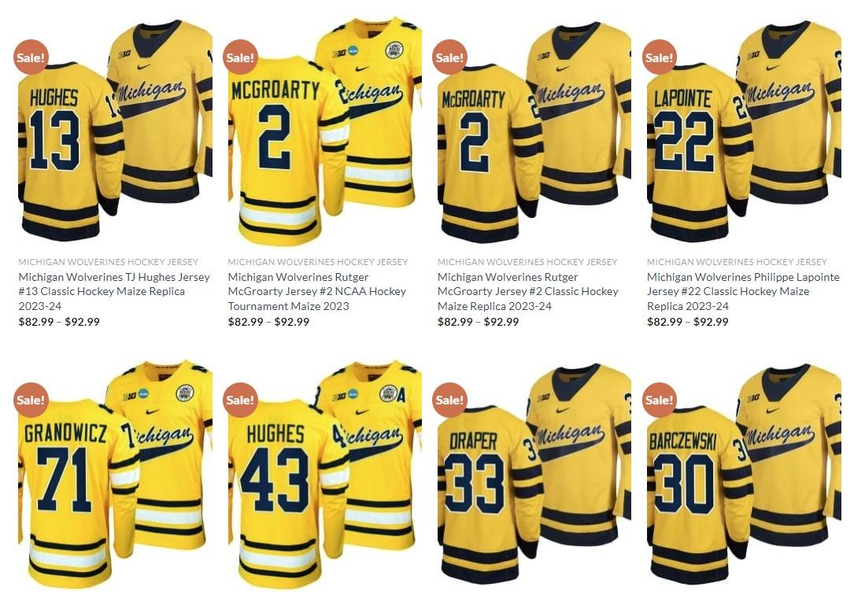Open TJ Hughes Jersey #13 Classic product link
Image resolution: width=865 pixels, height=598 pixels.
(x=114, y=291)
